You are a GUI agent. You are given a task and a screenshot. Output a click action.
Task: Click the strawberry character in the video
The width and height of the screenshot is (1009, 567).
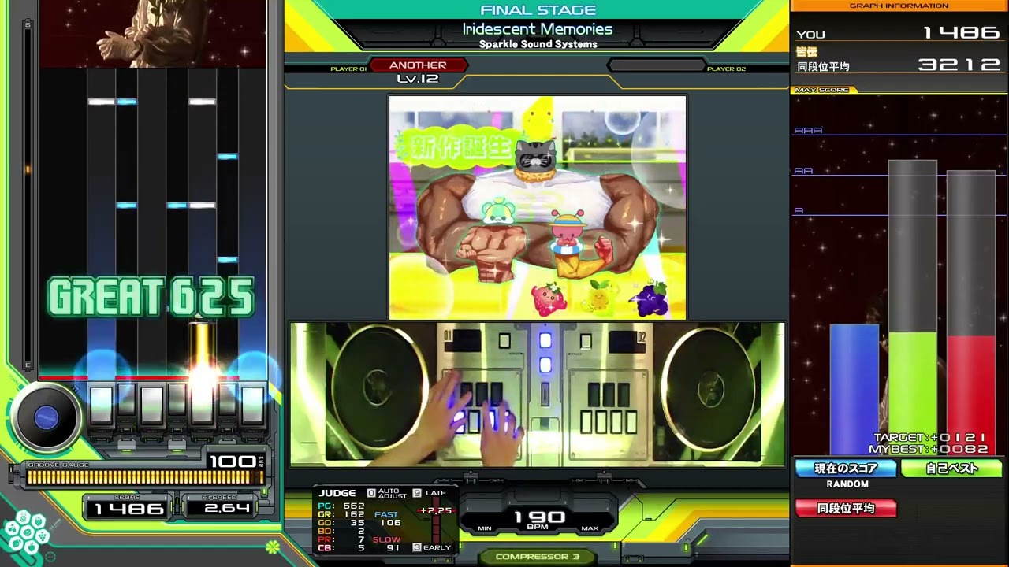point(548,299)
